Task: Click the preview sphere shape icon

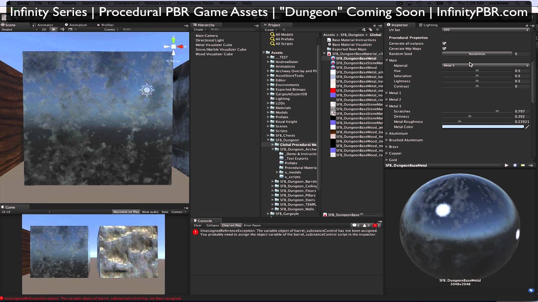Action: click(x=515, y=165)
